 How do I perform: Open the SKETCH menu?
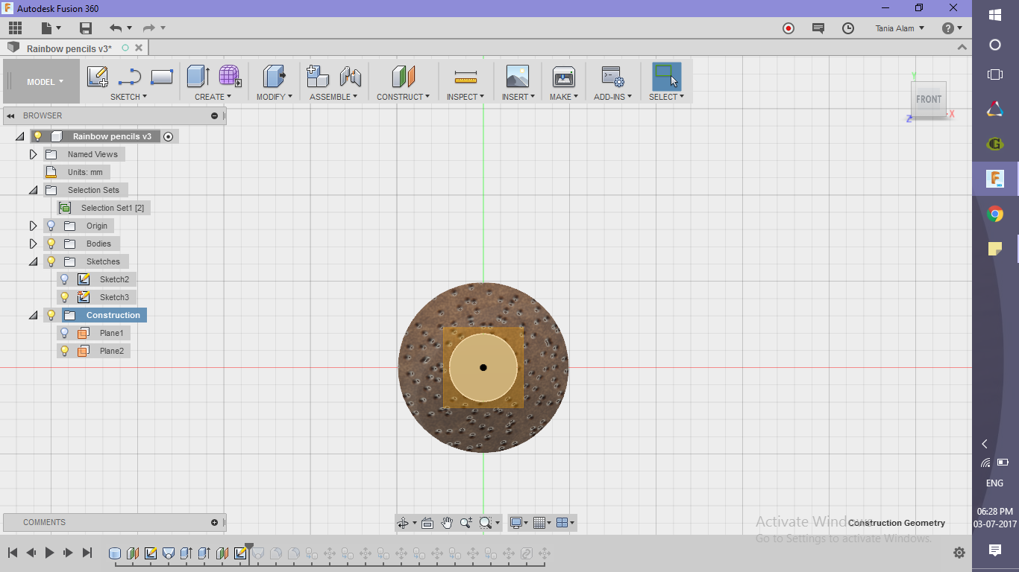pos(128,97)
